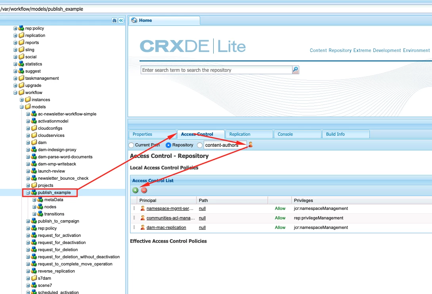The height and width of the screenshot is (294, 432).
Task: Click the s7dam folder icon
Action: coord(34,278)
